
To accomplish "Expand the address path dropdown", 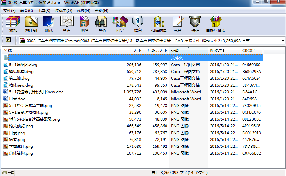I will [283, 41].
